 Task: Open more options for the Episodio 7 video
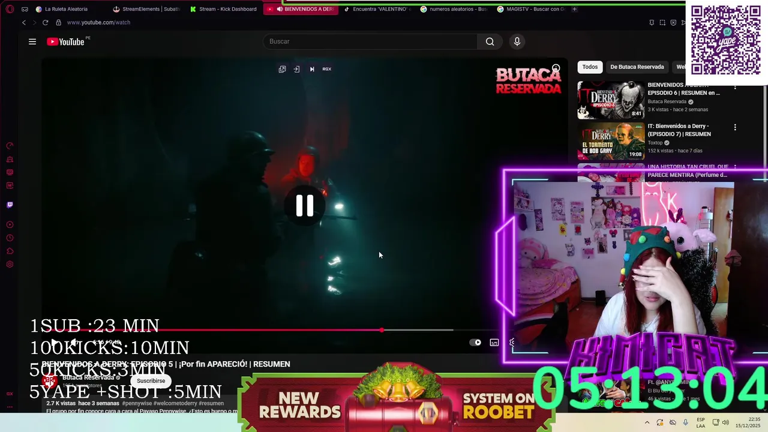(x=735, y=127)
